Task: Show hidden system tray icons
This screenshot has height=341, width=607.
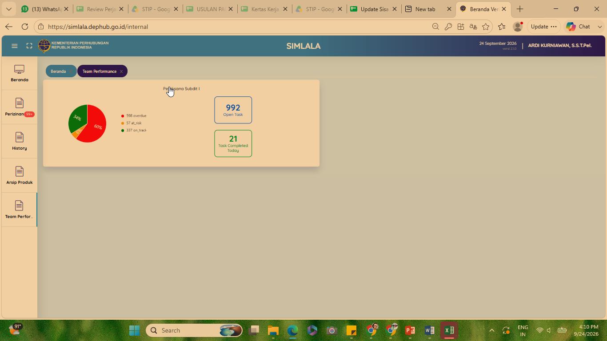Action: coord(491,330)
